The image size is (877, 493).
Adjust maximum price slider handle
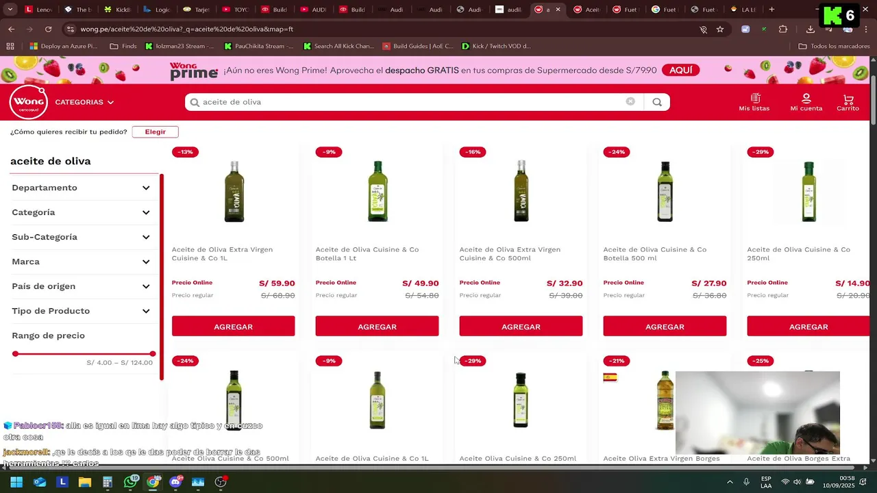[153, 354]
